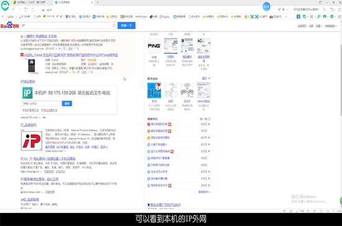342x226 pixels.
Task: Click the camera image-search icon in Baidu box
Action: click(114, 25)
